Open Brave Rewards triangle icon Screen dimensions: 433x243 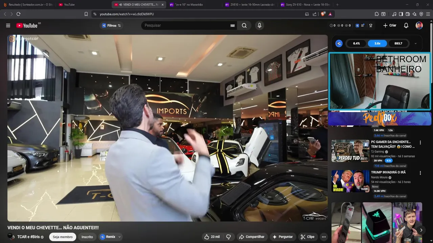click(x=330, y=14)
